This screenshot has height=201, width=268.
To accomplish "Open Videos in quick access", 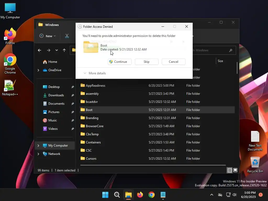I will (50, 129).
